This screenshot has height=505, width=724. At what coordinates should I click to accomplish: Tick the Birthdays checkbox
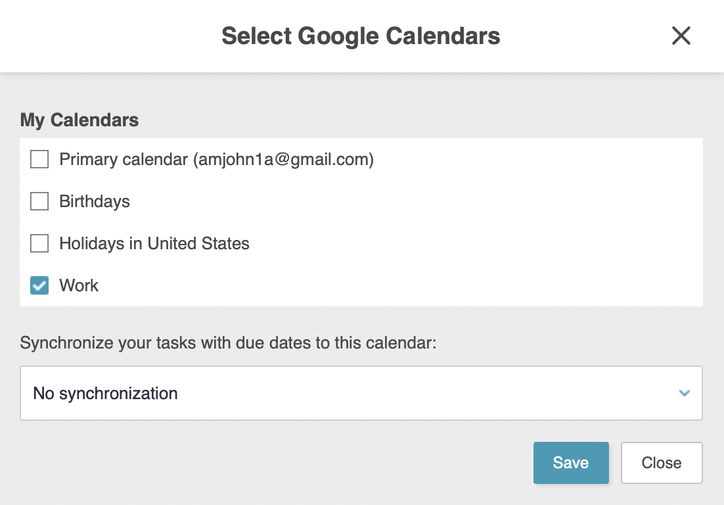39,201
